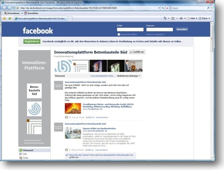Image resolution: width=224 pixels, height=170 pixels.
Task: Open the Home button dropdown arrow
Action: pyautogui.click(x=169, y=18)
